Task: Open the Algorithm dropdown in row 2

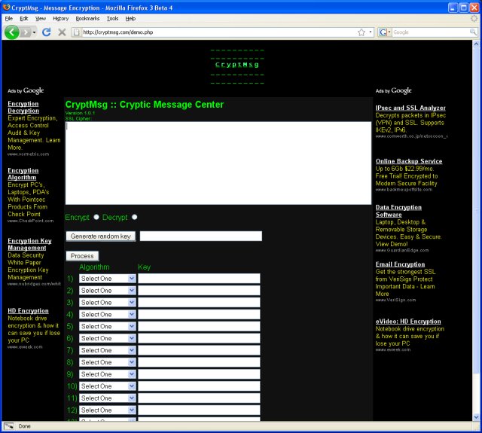Action: point(107,291)
